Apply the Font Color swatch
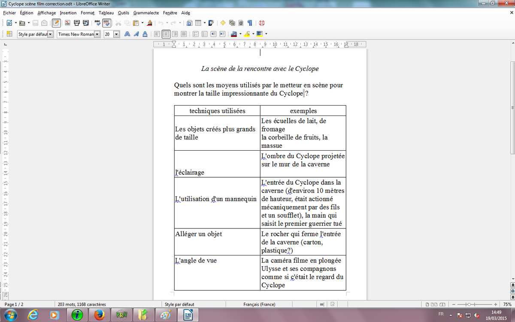The image size is (515, 322). pos(234,34)
